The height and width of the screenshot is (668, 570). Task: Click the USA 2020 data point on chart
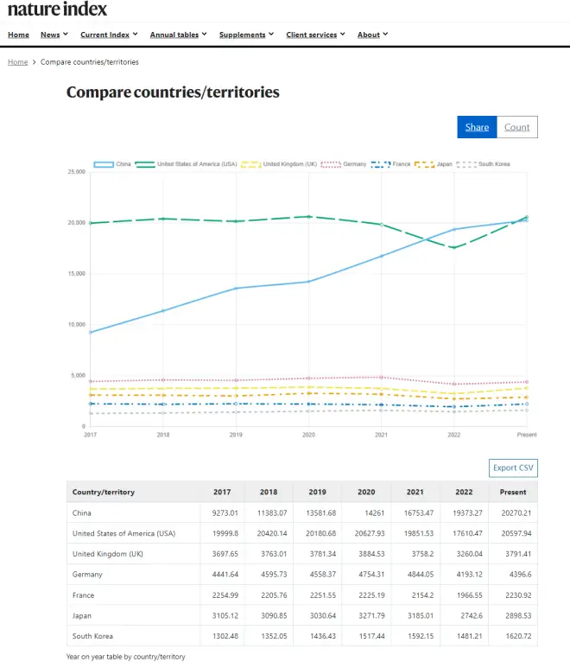click(x=309, y=217)
